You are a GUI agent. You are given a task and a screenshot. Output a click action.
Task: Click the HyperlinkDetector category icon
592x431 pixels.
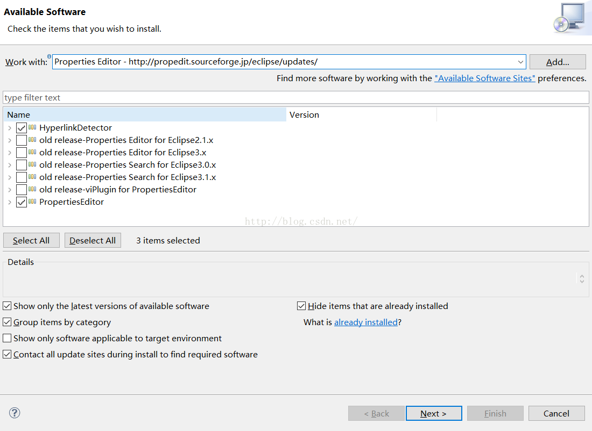click(x=32, y=127)
